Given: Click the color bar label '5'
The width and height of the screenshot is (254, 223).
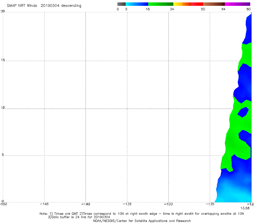Looking at the screenshot, I should click(126, 9).
